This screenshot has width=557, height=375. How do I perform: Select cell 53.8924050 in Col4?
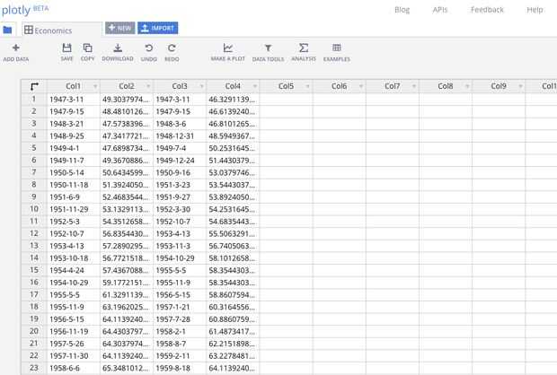(x=233, y=196)
